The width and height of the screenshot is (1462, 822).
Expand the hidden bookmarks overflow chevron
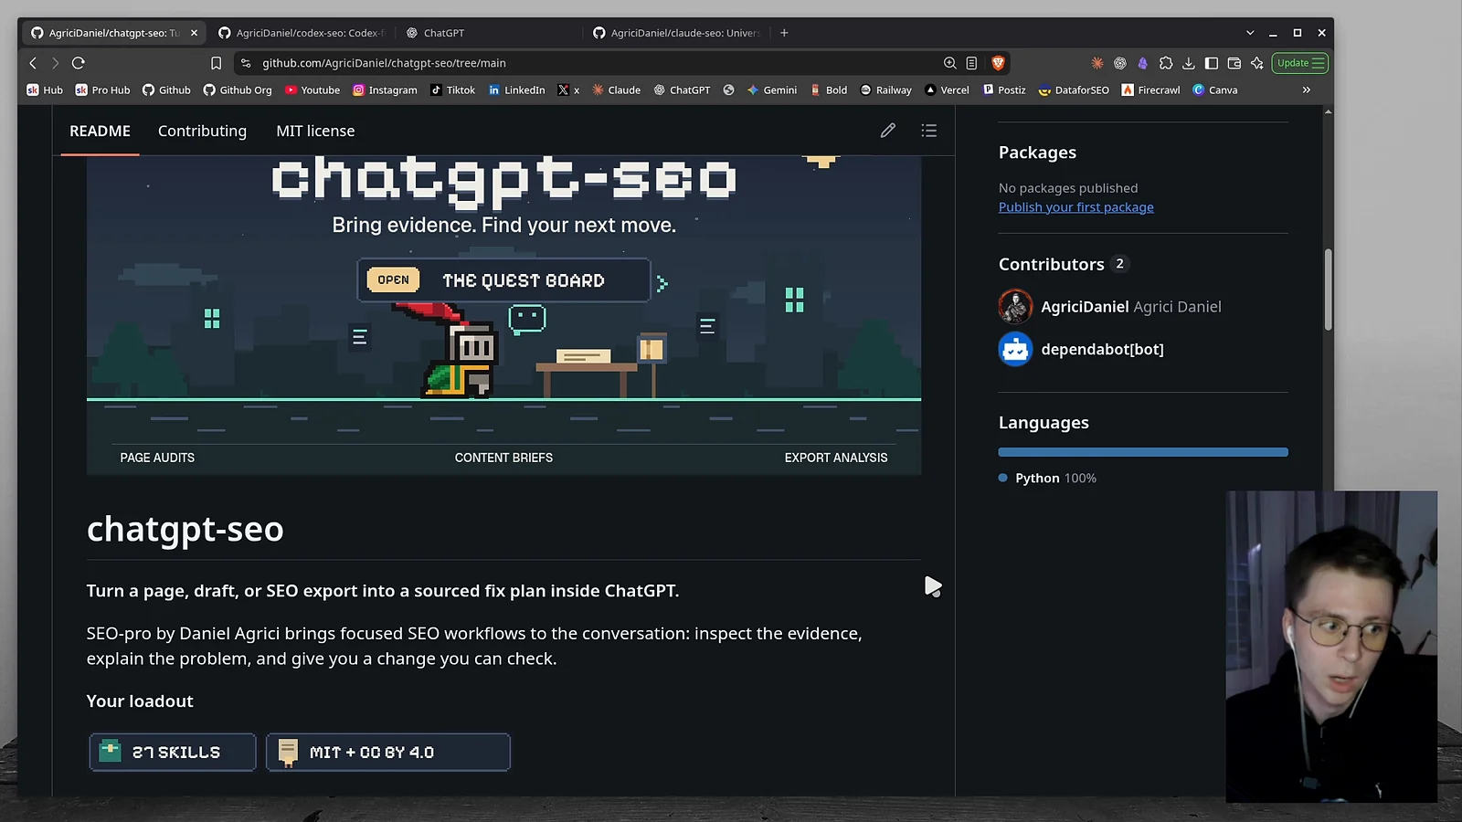tap(1306, 90)
